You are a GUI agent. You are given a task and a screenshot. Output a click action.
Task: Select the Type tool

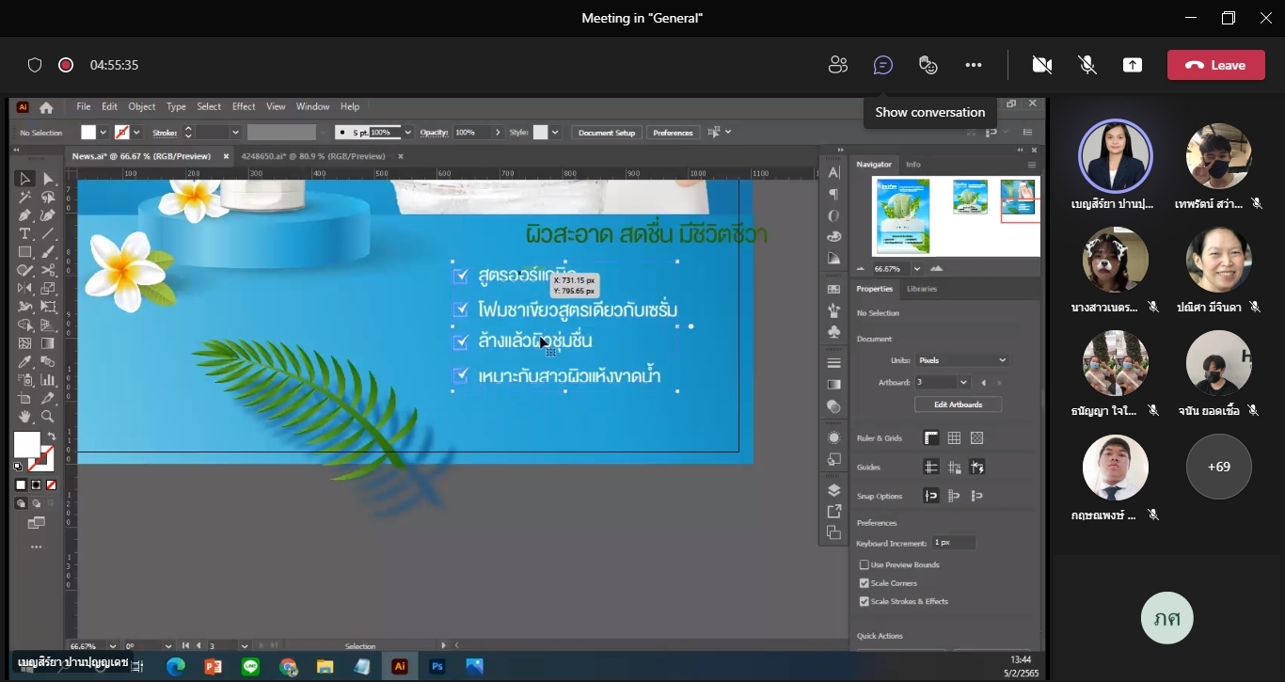click(x=25, y=233)
